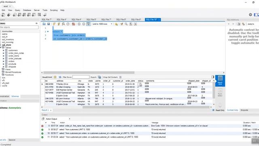
Task: Save query as a favorite snippet
Action: 116,24
